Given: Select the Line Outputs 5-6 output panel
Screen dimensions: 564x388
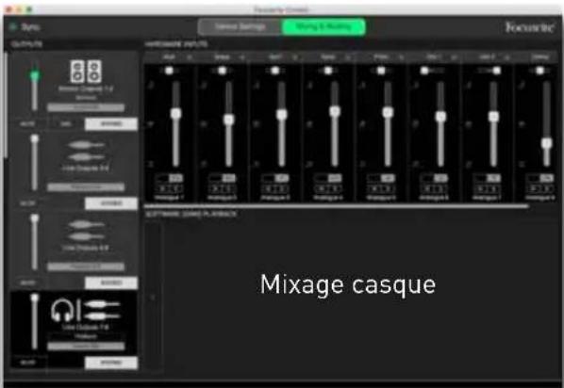Looking at the screenshot, I should click(75, 251).
